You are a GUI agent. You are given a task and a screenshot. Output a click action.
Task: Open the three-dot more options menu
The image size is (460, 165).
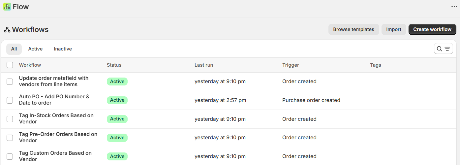click(x=454, y=7)
